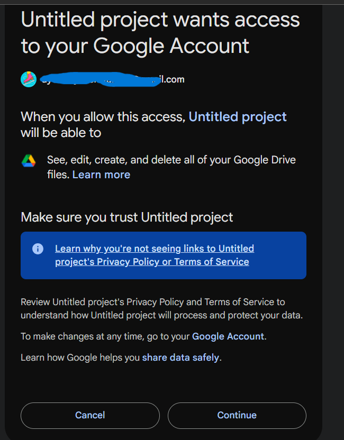Click the 'Make sure you trust' heading
The width and height of the screenshot is (344, 440).
[x=126, y=217]
